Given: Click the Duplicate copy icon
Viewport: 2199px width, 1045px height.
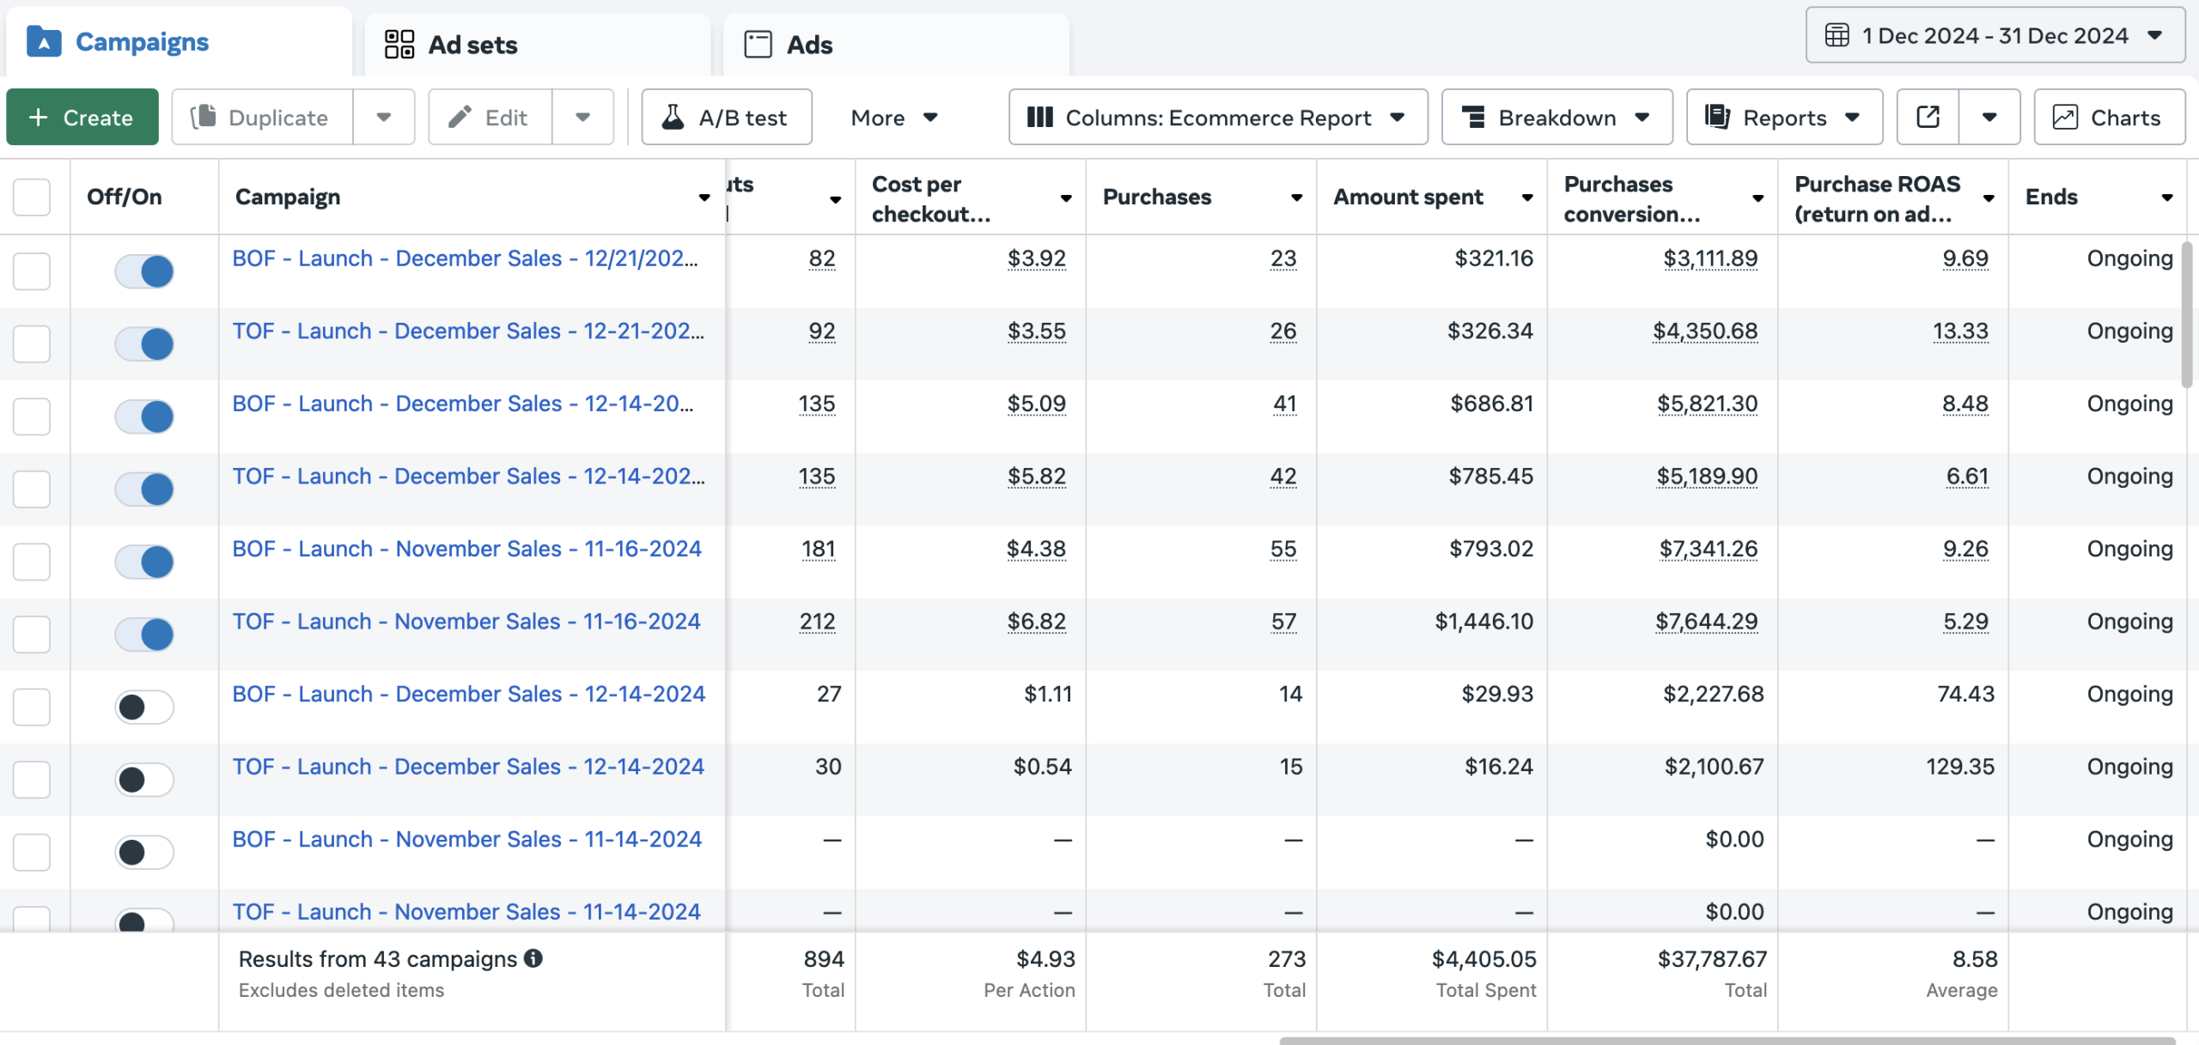Looking at the screenshot, I should [204, 117].
